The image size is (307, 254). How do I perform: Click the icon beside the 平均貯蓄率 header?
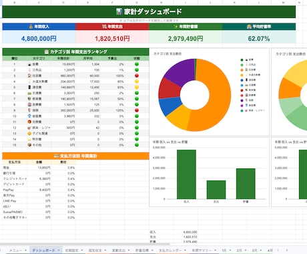coord(249,27)
